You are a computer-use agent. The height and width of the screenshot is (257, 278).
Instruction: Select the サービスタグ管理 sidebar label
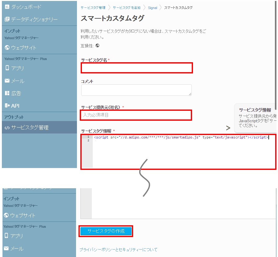[30, 128]
